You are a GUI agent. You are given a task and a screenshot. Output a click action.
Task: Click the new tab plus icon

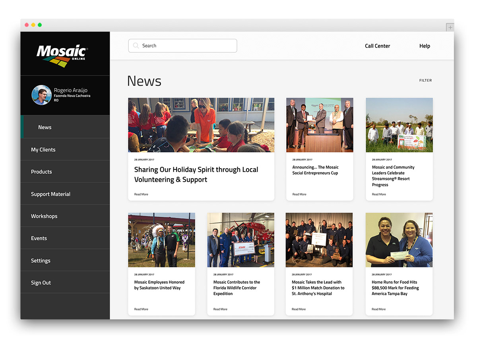tap(450, 27)
